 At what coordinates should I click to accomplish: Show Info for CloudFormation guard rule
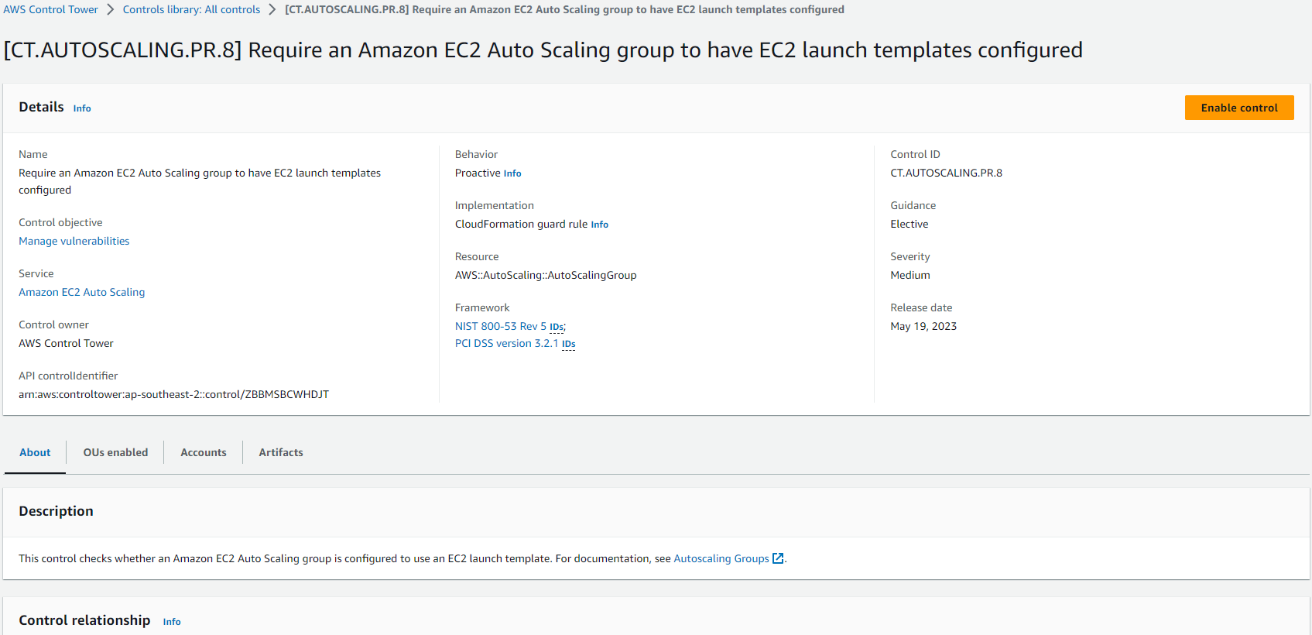click(600, 225)
